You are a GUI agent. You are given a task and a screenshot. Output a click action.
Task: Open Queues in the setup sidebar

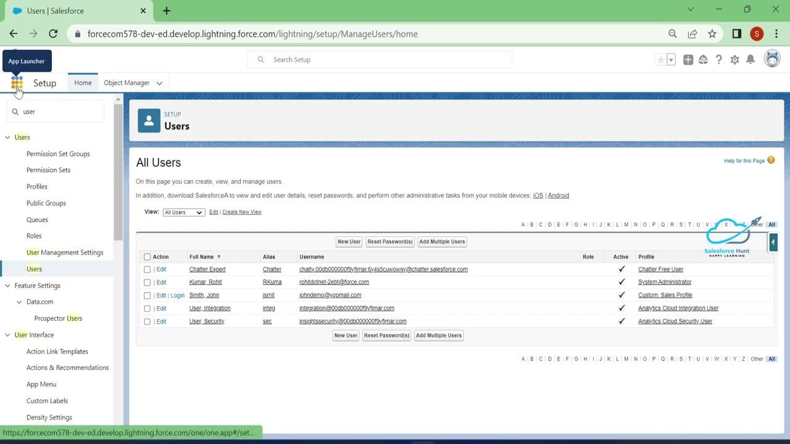[37, 220]
